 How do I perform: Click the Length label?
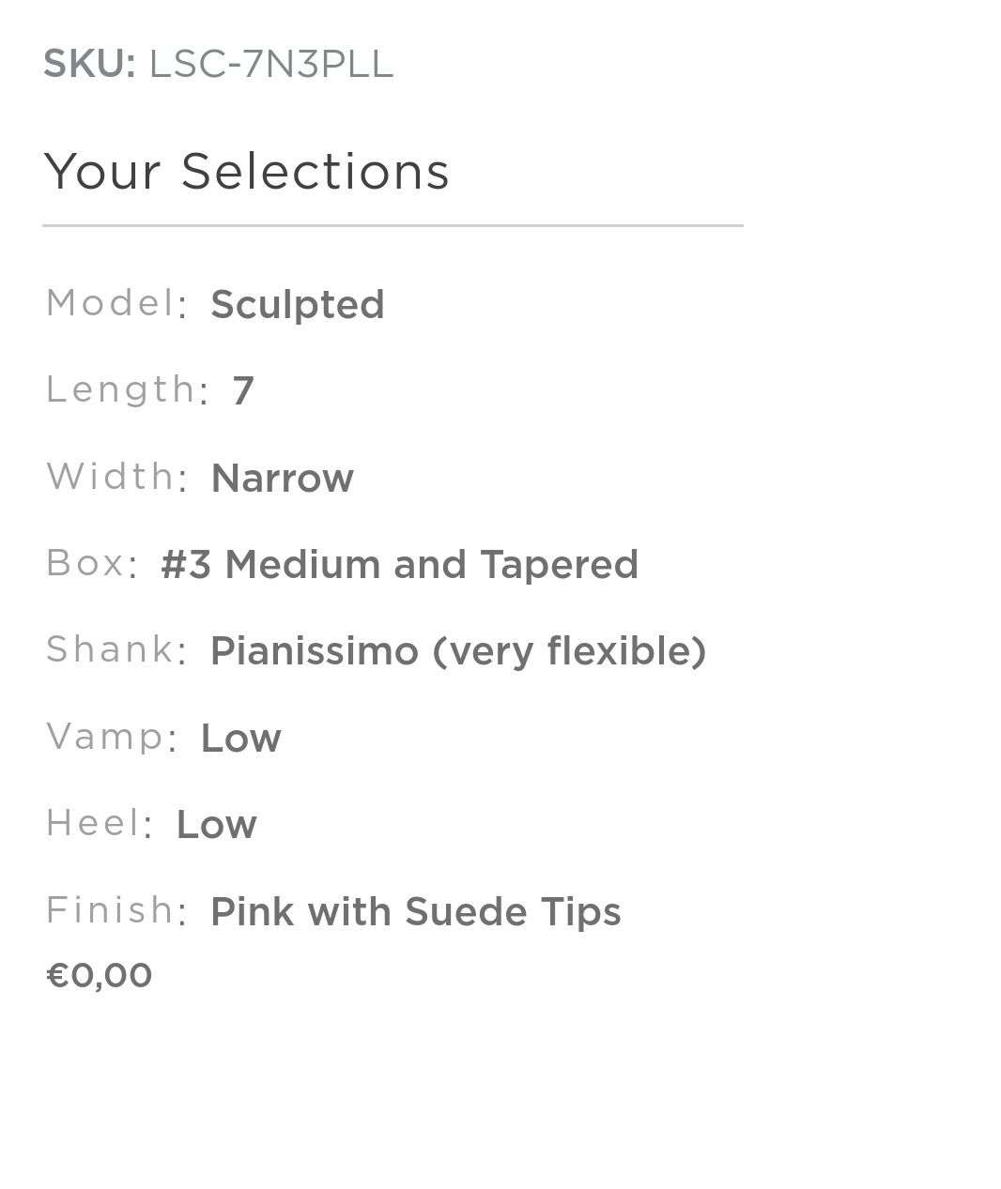click(121, 389)
